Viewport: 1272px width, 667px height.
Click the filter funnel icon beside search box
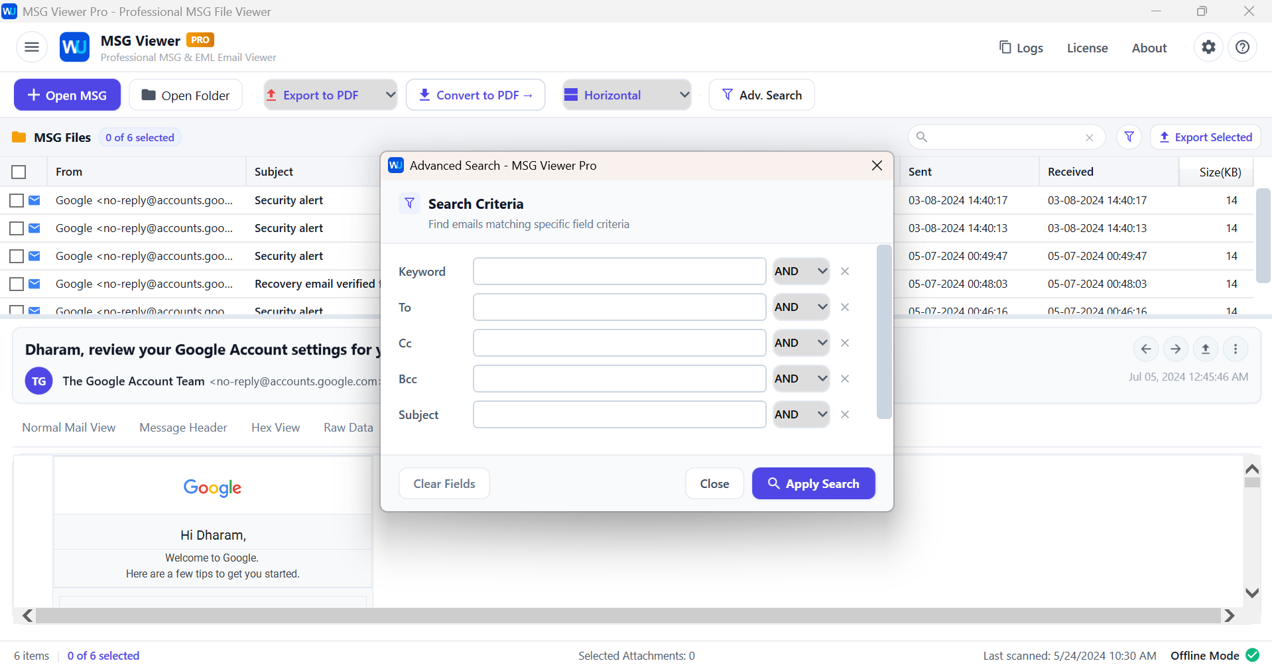1129,137
